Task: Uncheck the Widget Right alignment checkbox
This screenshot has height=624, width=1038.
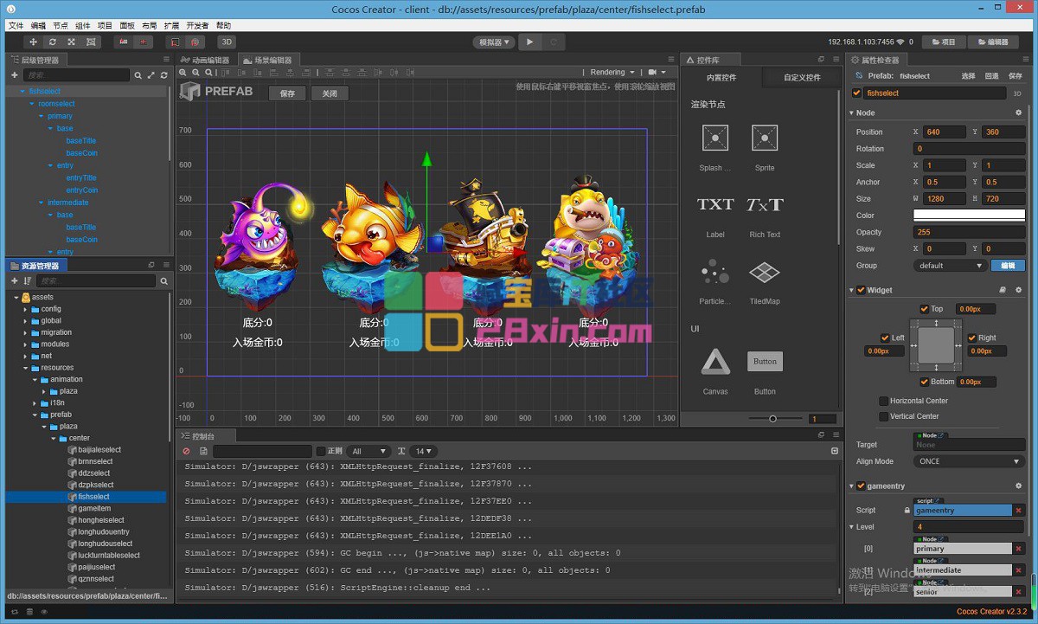Action: 972,338
